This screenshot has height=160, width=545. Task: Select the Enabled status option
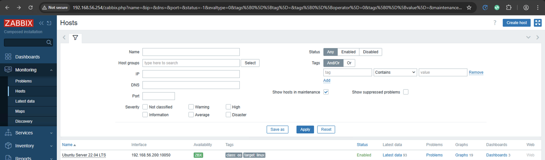(348, 52)
